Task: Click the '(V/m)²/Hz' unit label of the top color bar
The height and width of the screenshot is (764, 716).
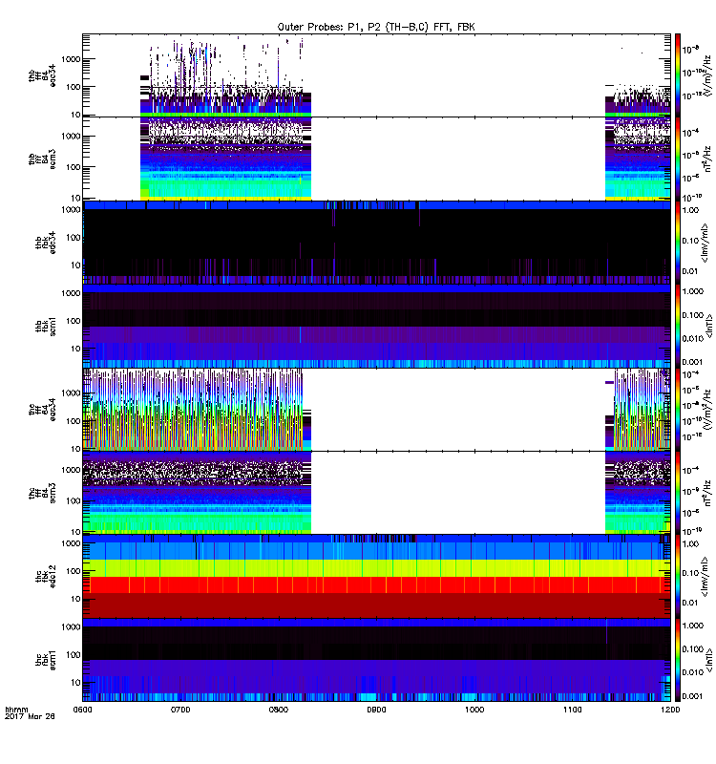Action: pyautogui.click(x=707, y=75)
